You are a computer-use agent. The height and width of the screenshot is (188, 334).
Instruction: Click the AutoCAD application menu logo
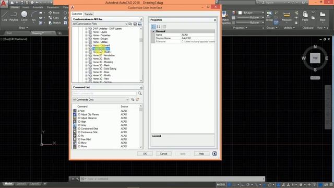click(4, 4)
